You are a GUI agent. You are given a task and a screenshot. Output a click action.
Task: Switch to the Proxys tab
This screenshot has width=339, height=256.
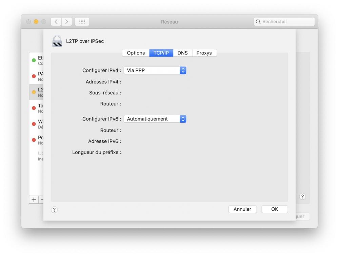(204, 53)
